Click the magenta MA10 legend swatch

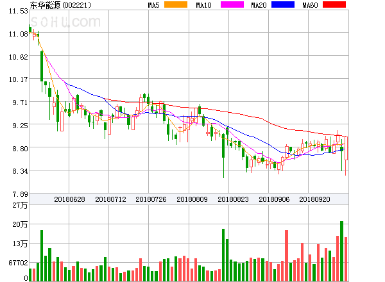229,5
